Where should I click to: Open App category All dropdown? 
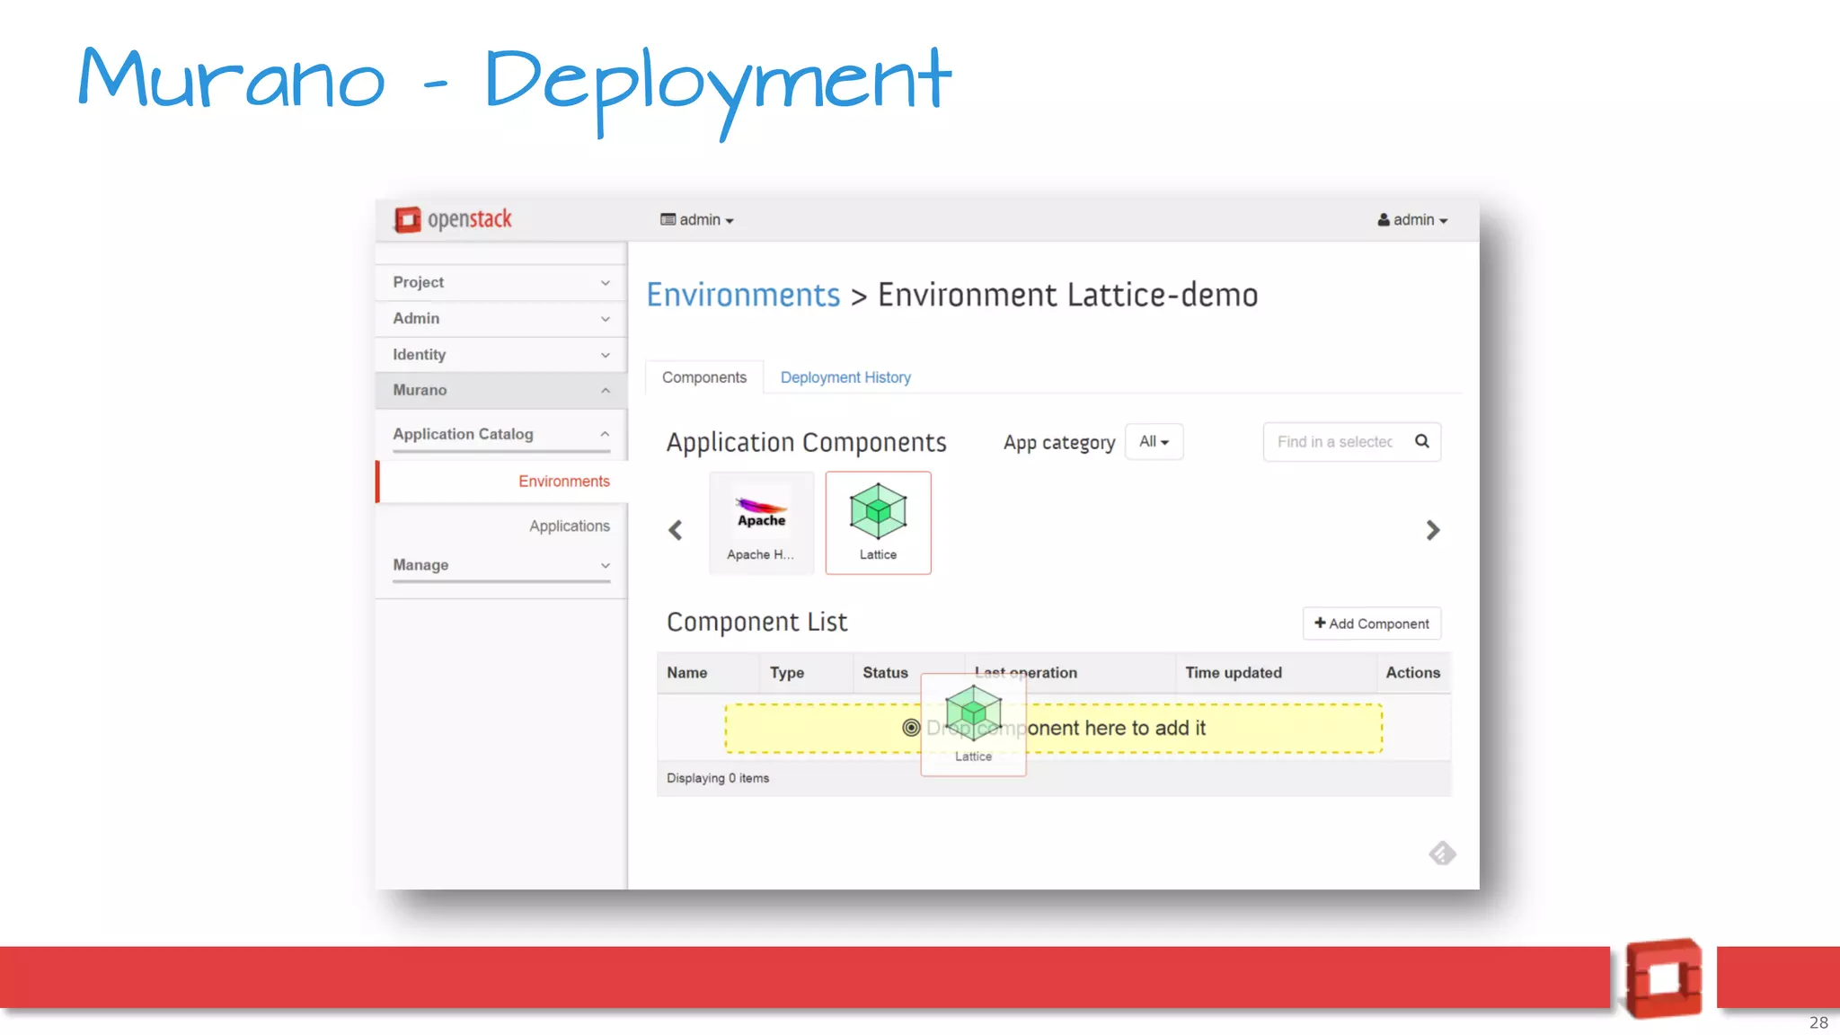[x=1154, y=441]
